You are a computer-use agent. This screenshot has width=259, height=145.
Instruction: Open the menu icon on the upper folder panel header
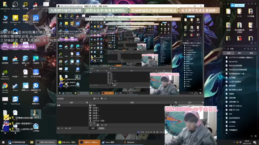coord(255,4)
